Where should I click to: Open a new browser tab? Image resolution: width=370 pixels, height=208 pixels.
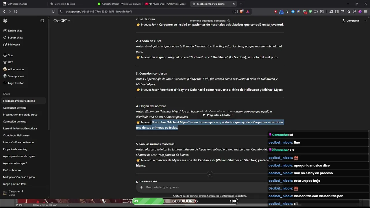(x=241, y=4)
